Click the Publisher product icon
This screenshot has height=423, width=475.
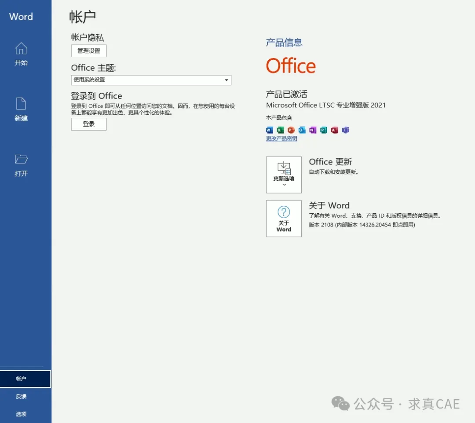pyautogui.click(x=324, y=130)
